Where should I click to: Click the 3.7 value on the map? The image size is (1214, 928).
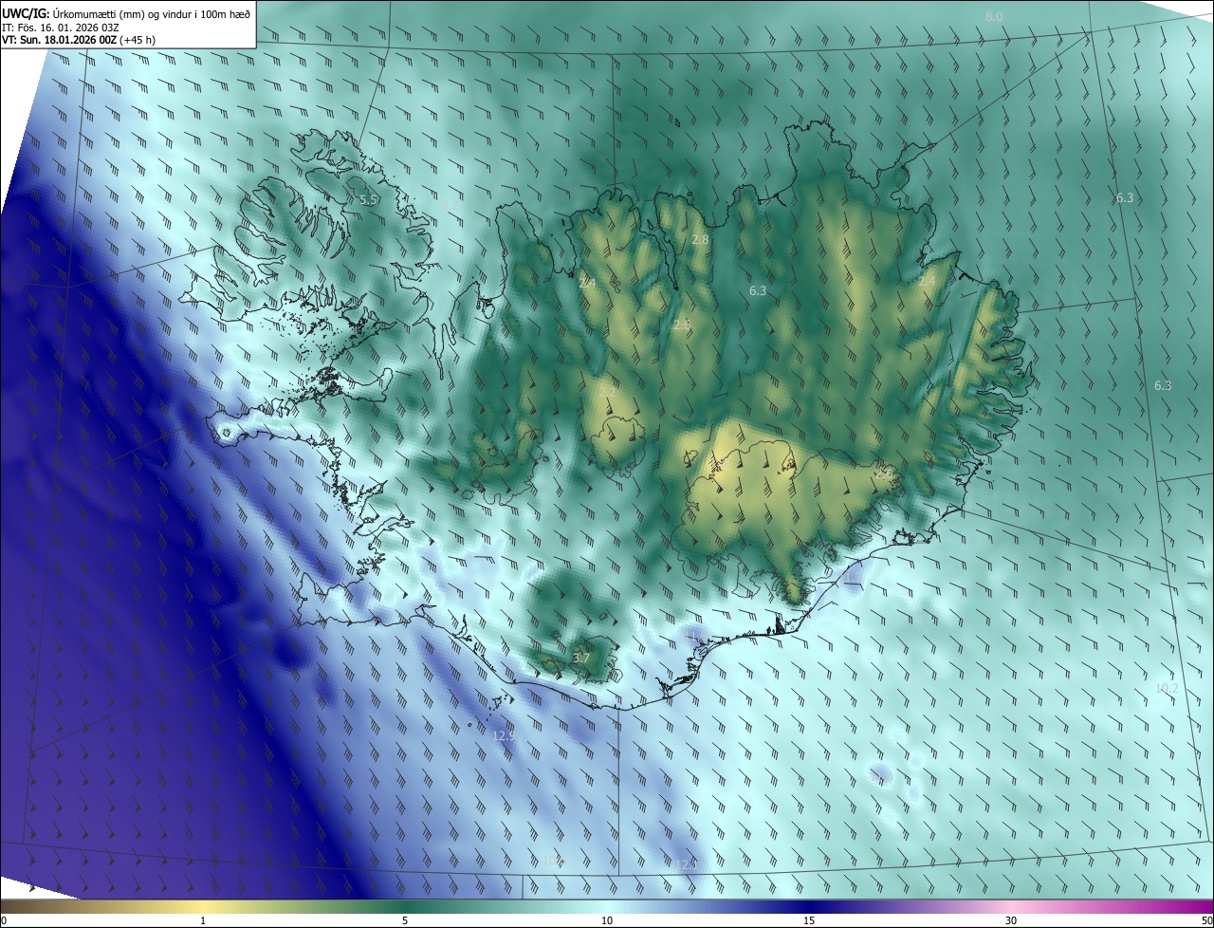pos(581,658)
